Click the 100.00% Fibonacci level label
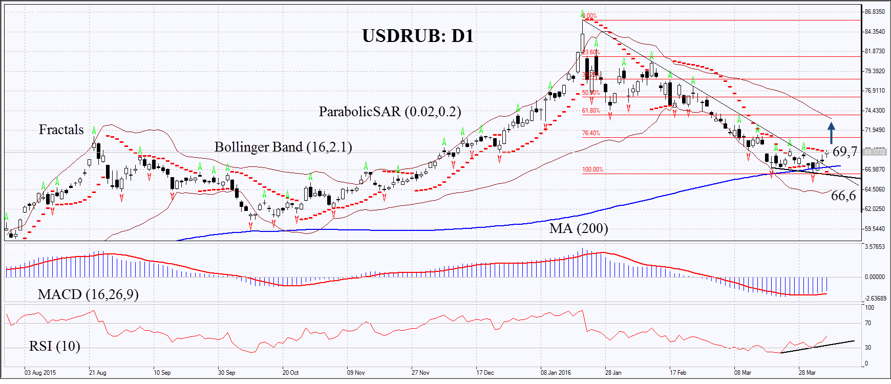The height and width of the screenshot is (384, 891). click(x=592, y=169)
